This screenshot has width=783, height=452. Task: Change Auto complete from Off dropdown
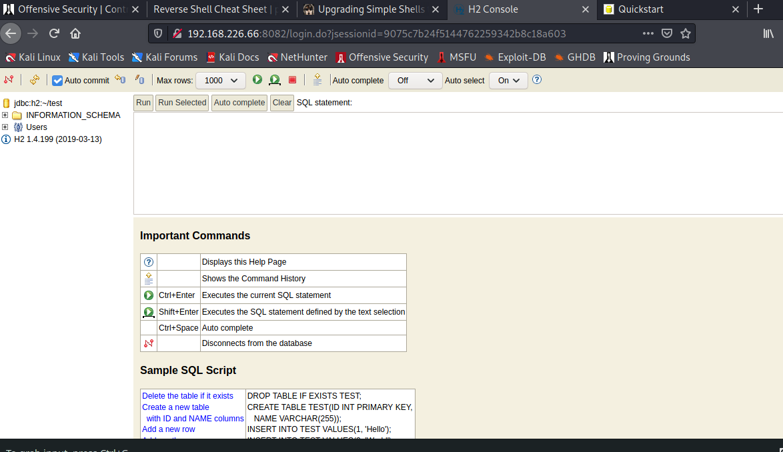[415, 80]
